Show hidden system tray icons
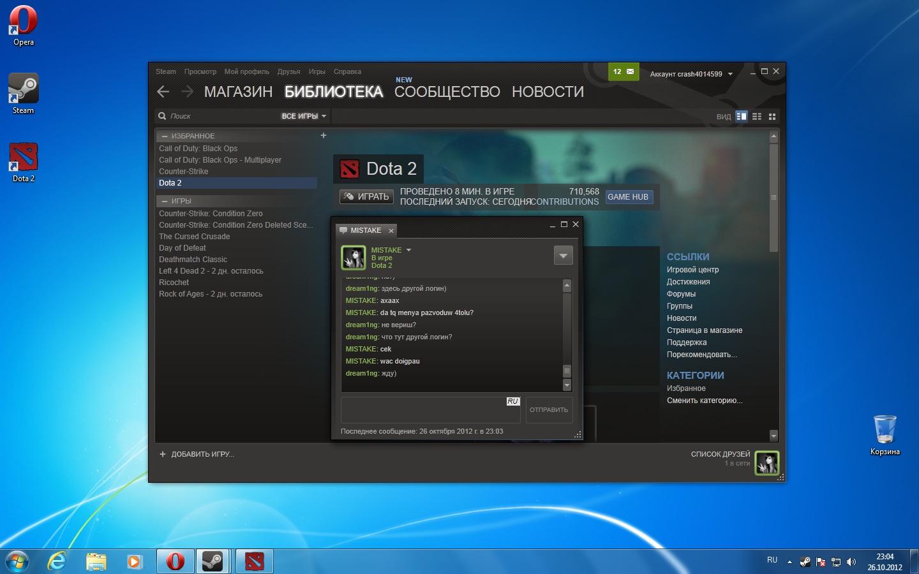The height and width of the screenshot is (574, 919). click(x=789, y=562)
